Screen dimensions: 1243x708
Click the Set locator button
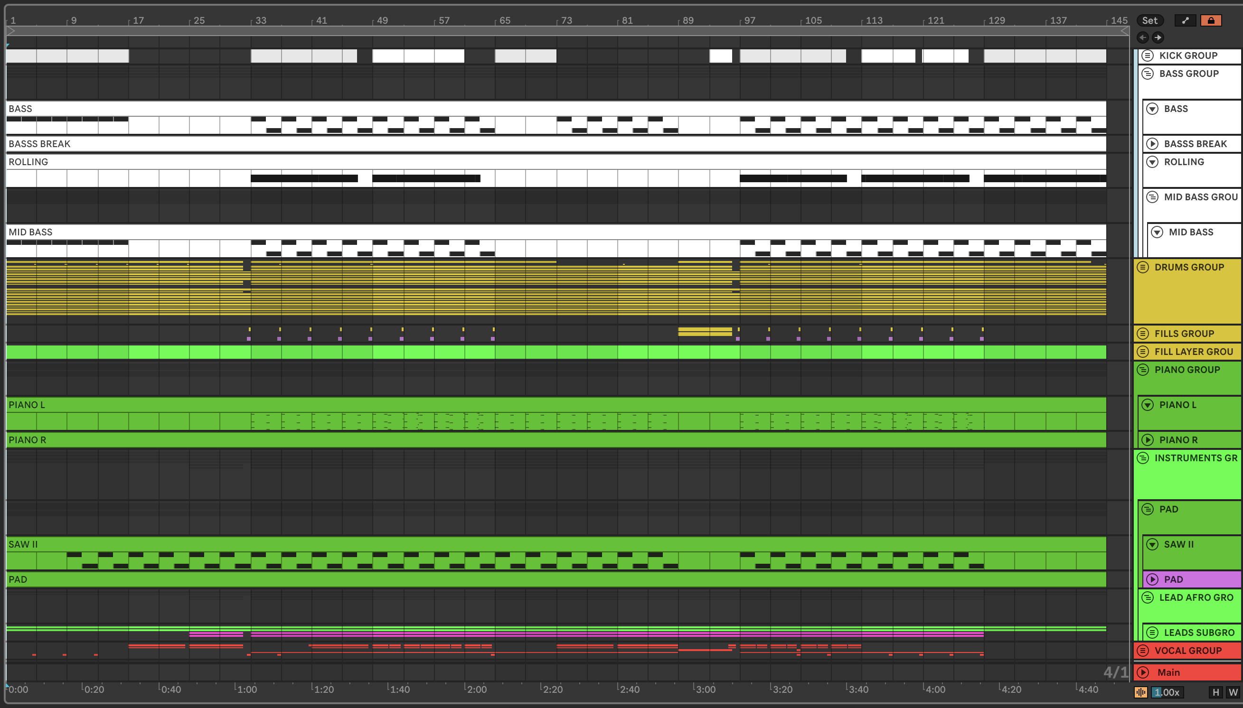[x=1149, y=20]
